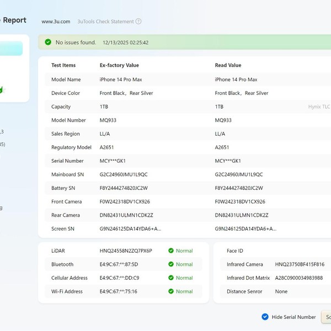Click the green No issues found checkmark
Image resolution: width=331 pixels, height=331 pixels.
[48, 42]
